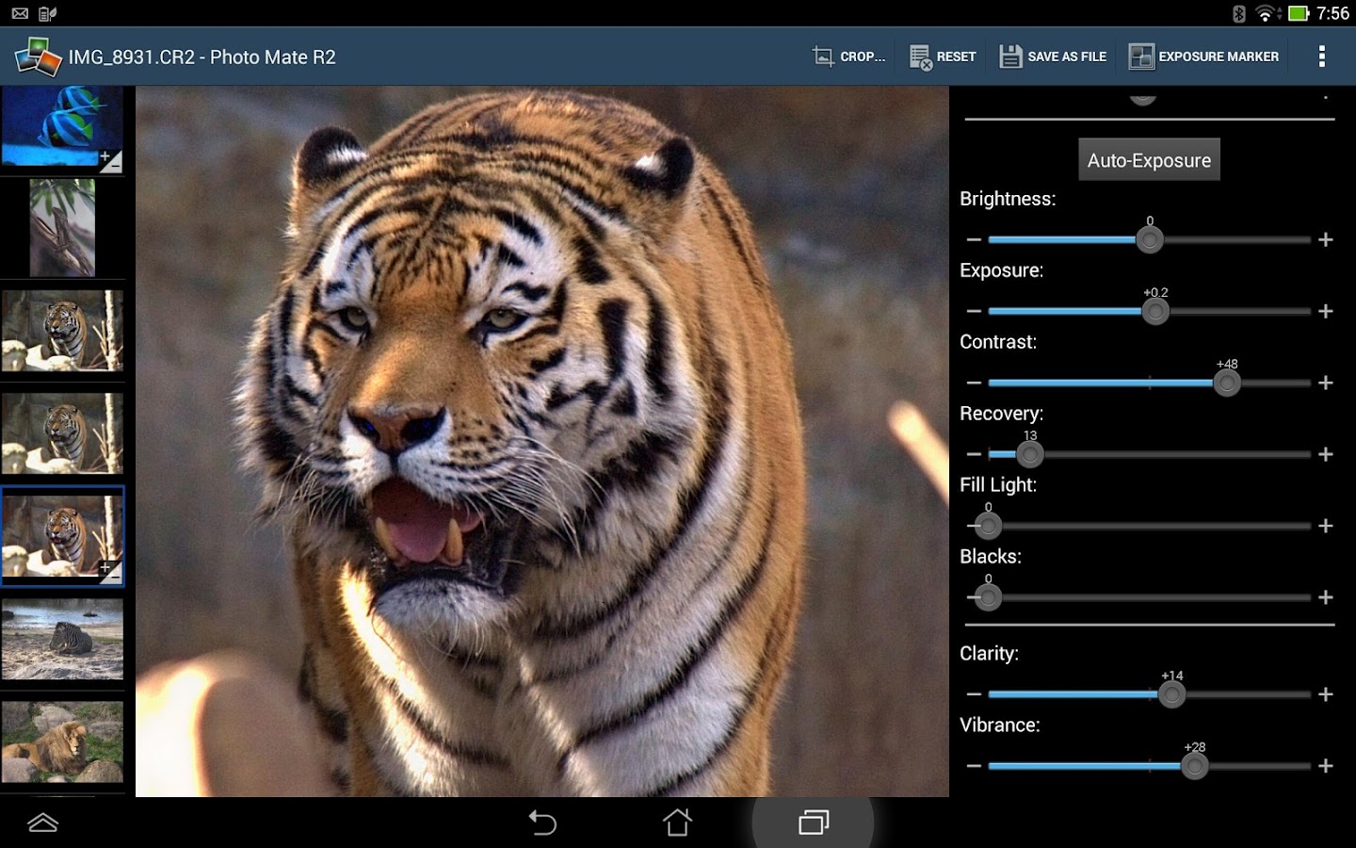
Task: Open the Crop tool
Action: tap(849, 57)
